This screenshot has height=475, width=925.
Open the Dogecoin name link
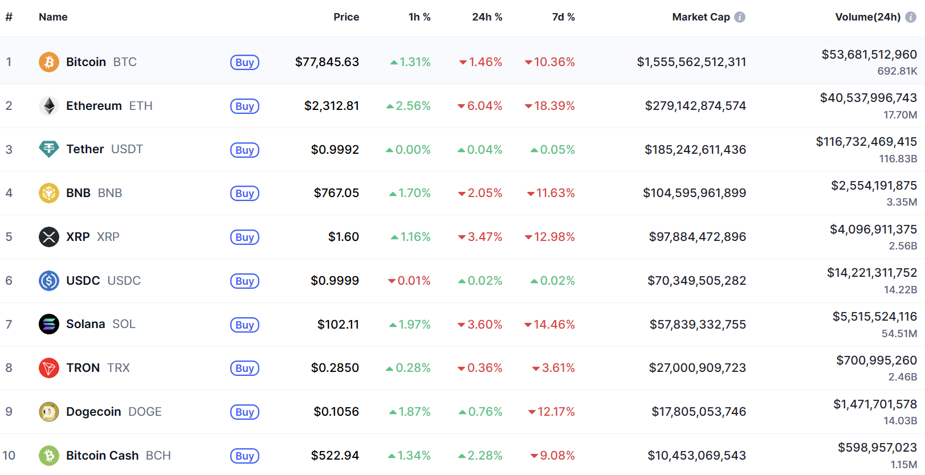click(93, 412)
